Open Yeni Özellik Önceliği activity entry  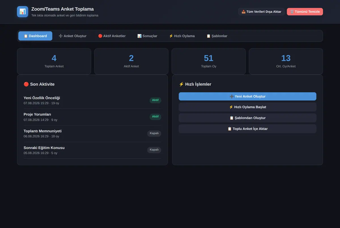coord(92,100)
